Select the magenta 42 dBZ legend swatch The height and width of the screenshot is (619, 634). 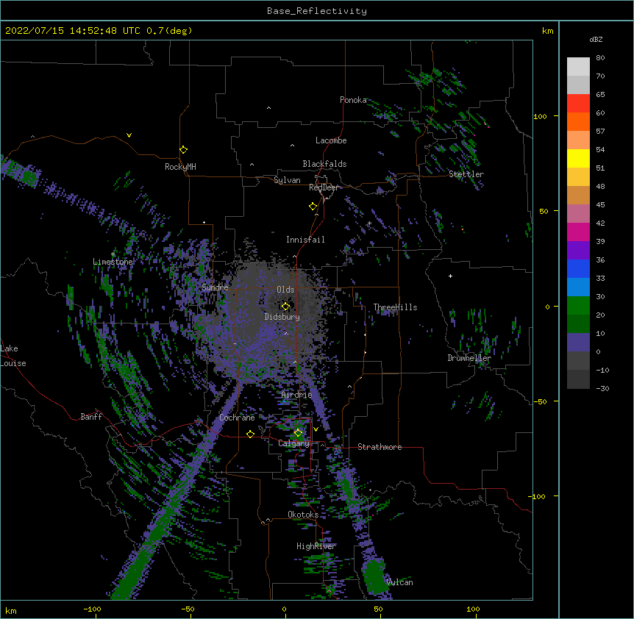(578, 232)
